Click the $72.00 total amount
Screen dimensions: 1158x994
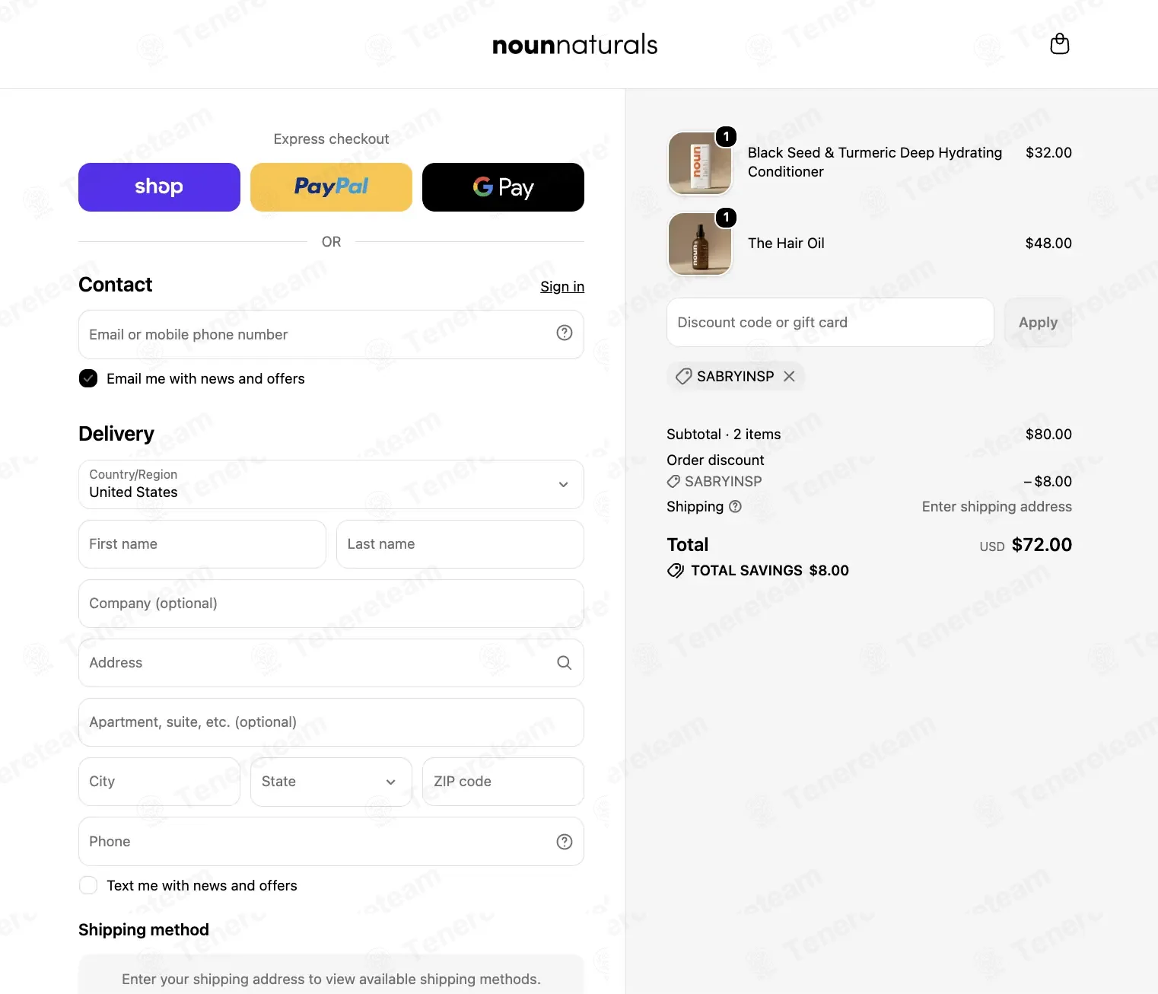1042,545
